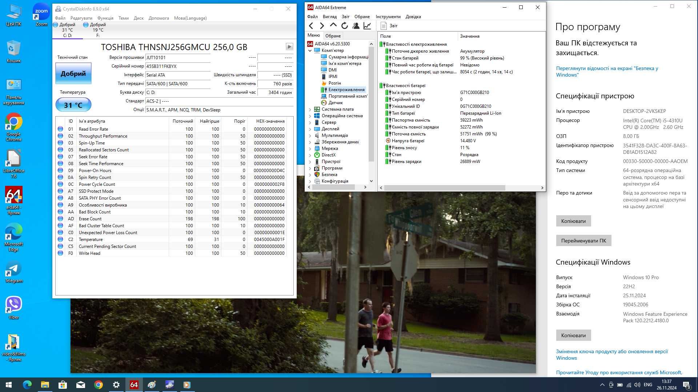Expand Дисплей tree node
This screenshot has height=392, width=698.
pyautogui.click(x=310, y=129)
